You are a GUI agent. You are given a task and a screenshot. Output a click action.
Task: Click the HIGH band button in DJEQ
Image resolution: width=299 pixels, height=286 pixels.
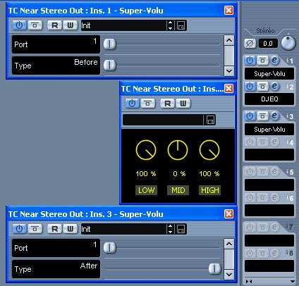(210, 190)
